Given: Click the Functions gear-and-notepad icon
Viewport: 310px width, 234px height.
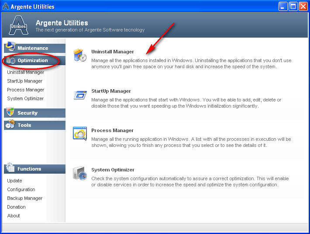Looking at the screenshot, I should tap(10, 167).
